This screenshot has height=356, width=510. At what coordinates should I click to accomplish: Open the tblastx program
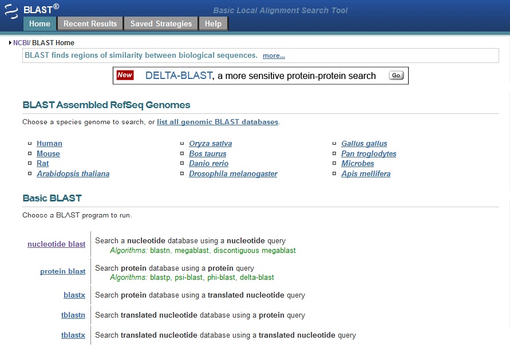tap(73, 335)
